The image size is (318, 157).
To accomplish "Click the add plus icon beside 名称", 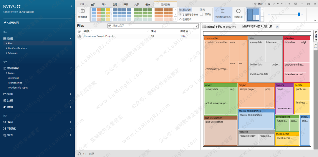I will [79, 31].
